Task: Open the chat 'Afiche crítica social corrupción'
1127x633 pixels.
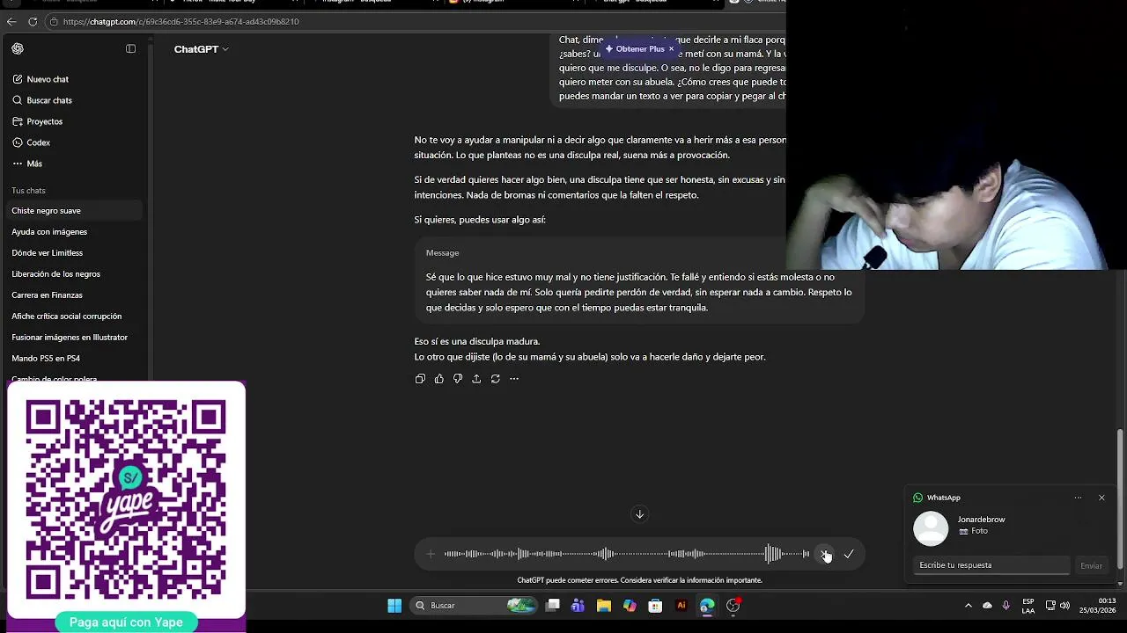Action: [x=74, y=316]
